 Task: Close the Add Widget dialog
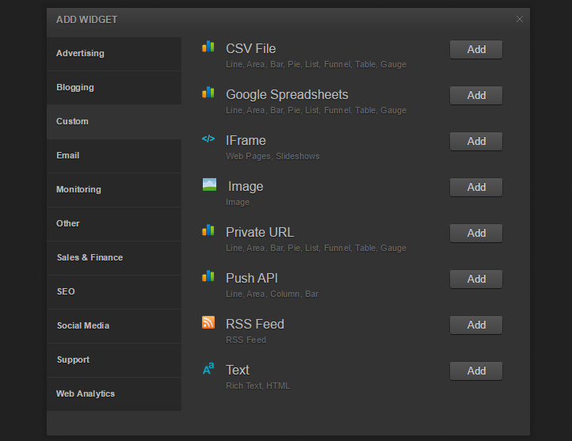[520, 19]
